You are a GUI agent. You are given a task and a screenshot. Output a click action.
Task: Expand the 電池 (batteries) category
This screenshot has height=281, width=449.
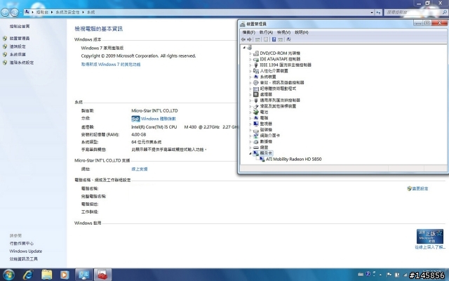coord(250,112)
